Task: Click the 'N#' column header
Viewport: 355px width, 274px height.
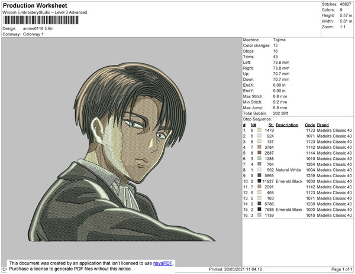Action: 253,125
